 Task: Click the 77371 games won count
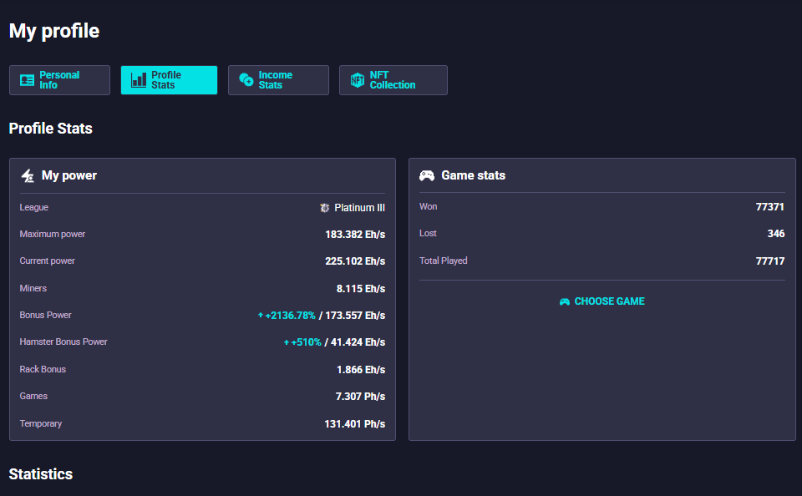pyautogui.click(x=769, y=206)
